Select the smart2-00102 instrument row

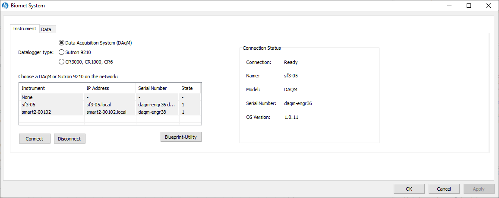pyautogui.click(x=52, y=112)
